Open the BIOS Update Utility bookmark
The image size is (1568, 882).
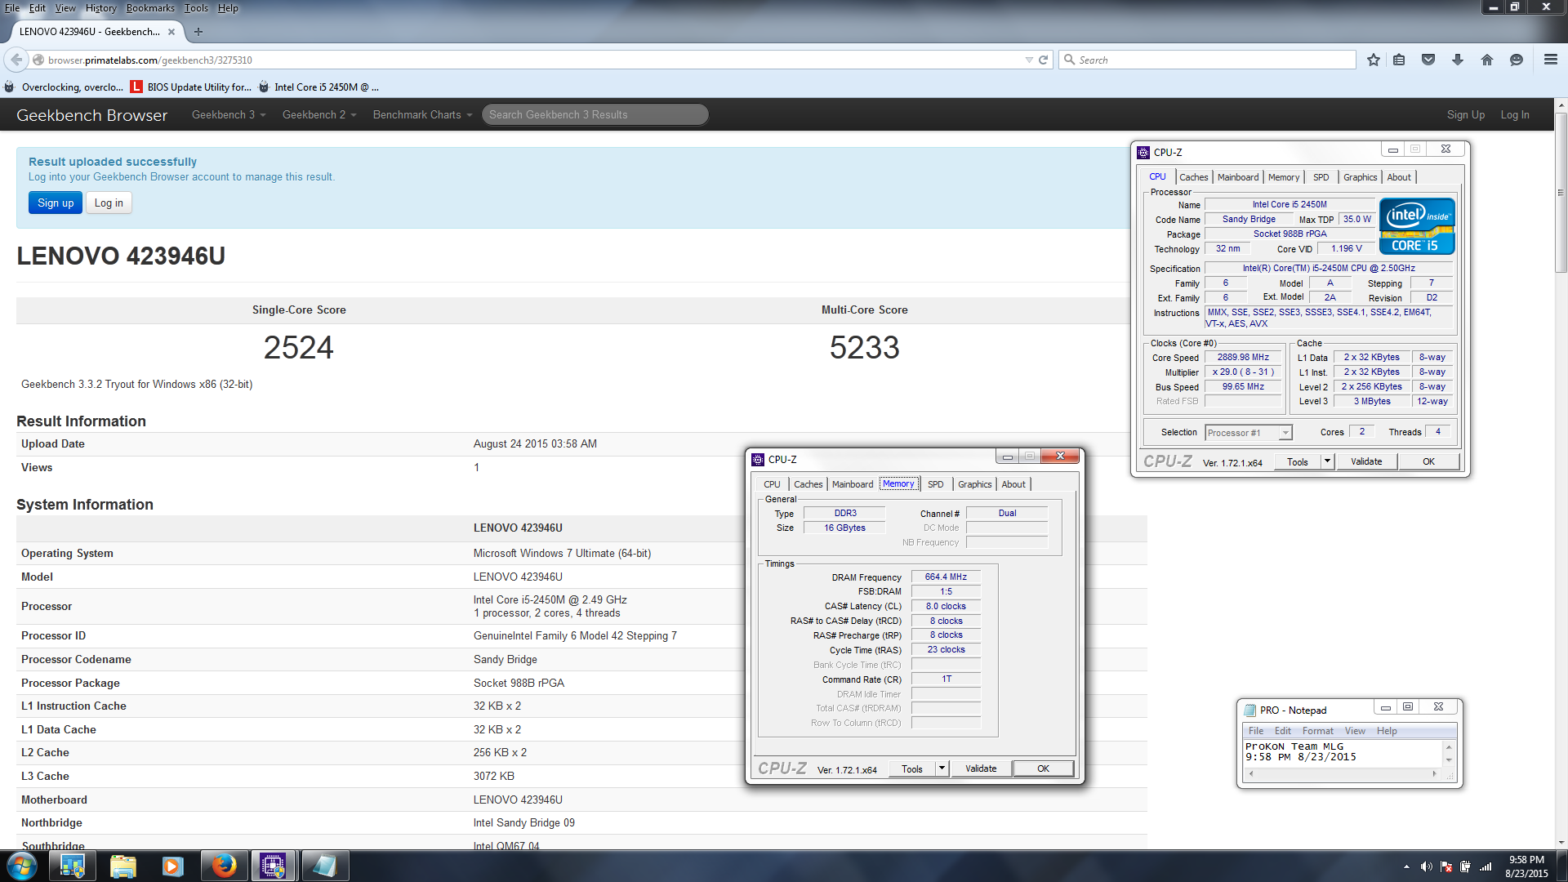[190, 87]
